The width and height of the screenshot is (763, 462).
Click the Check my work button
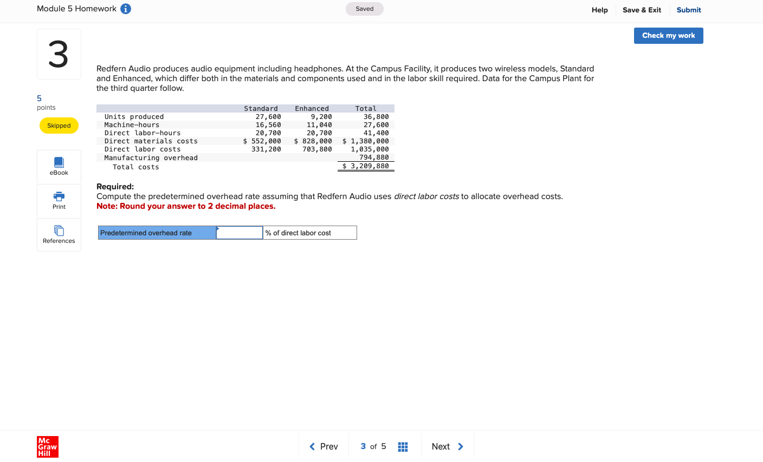click(668, 35)
